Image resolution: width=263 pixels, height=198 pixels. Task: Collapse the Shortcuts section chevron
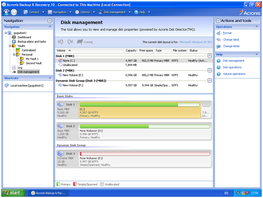click(x=50, y=78)
